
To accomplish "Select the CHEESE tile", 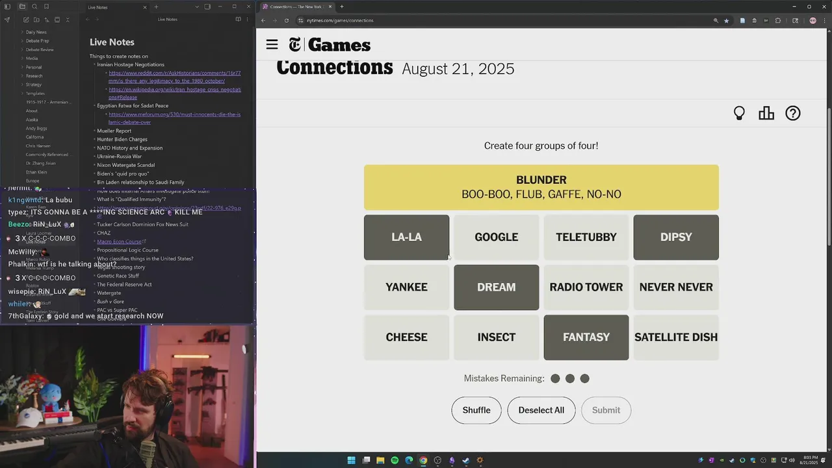I will (406, 337).
